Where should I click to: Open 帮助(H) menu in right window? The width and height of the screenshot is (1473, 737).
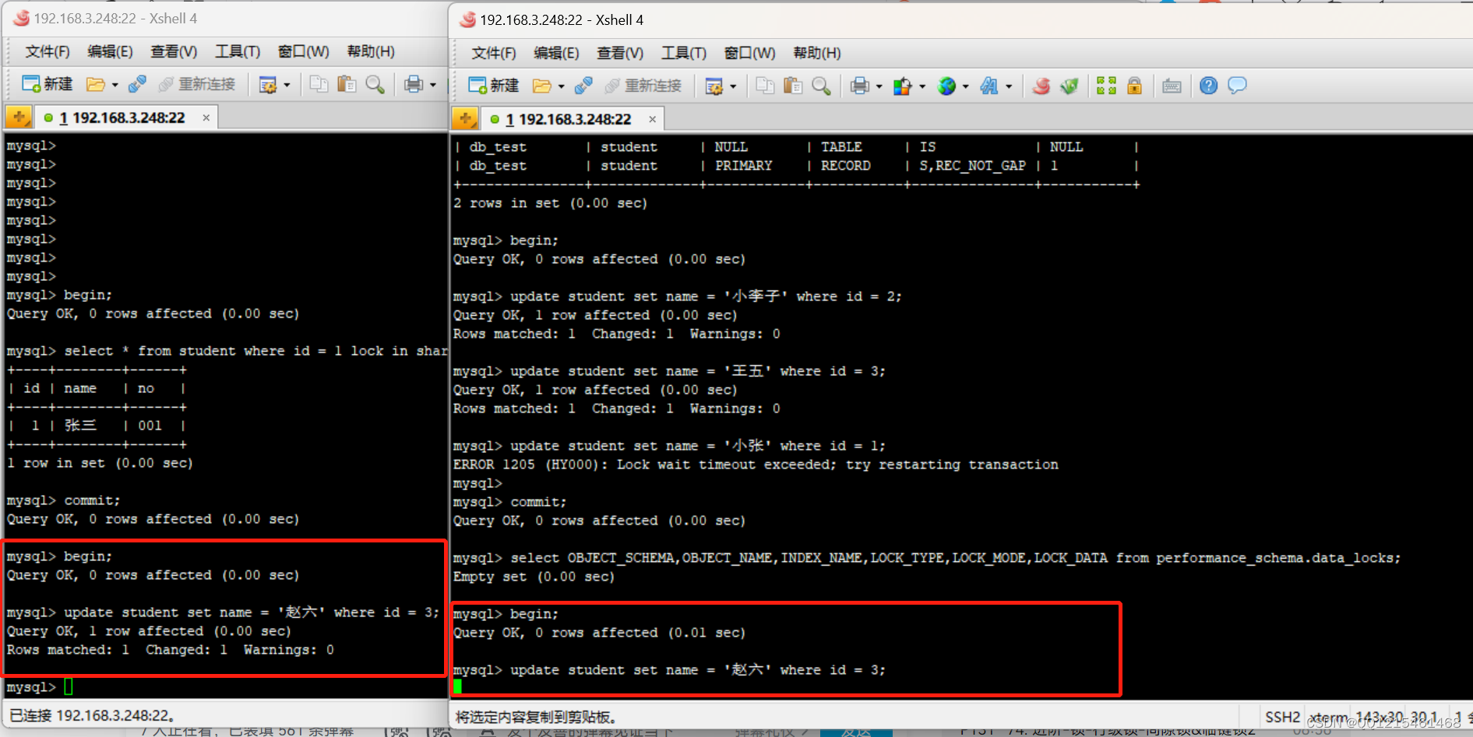pos(817,53)
